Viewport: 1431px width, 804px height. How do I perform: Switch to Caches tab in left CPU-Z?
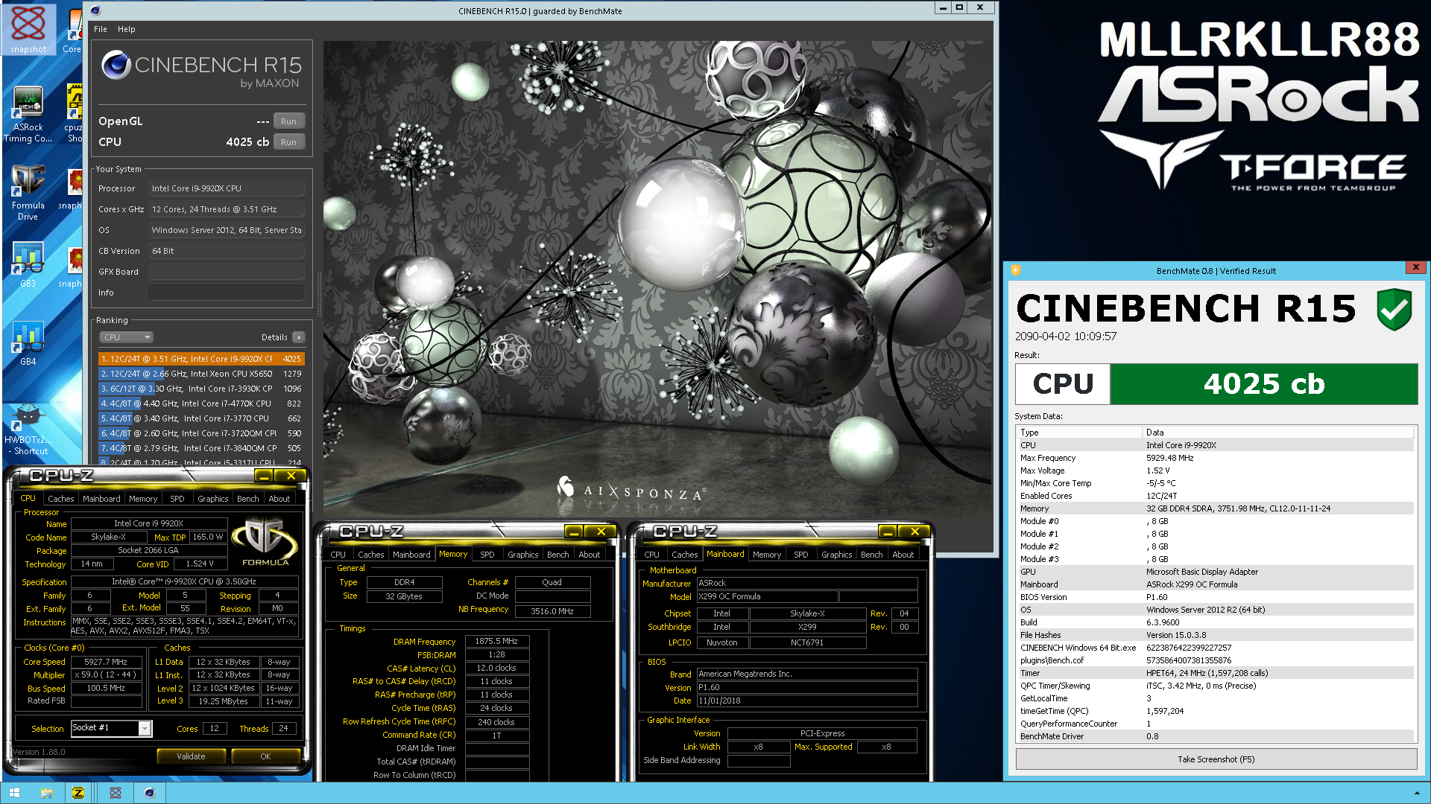[x=61, y=499]
